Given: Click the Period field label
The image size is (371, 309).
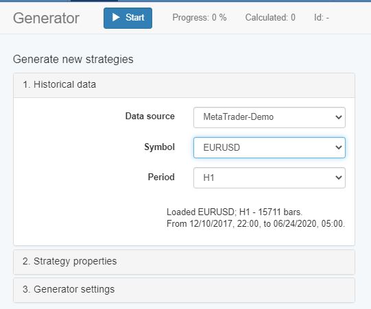Looking at the screenshot, I should coord(161,177).
